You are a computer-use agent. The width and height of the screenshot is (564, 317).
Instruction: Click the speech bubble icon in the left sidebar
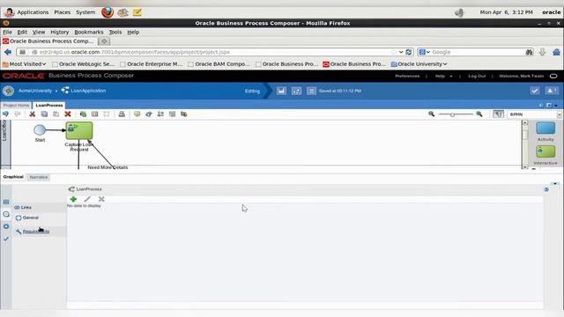6,215
